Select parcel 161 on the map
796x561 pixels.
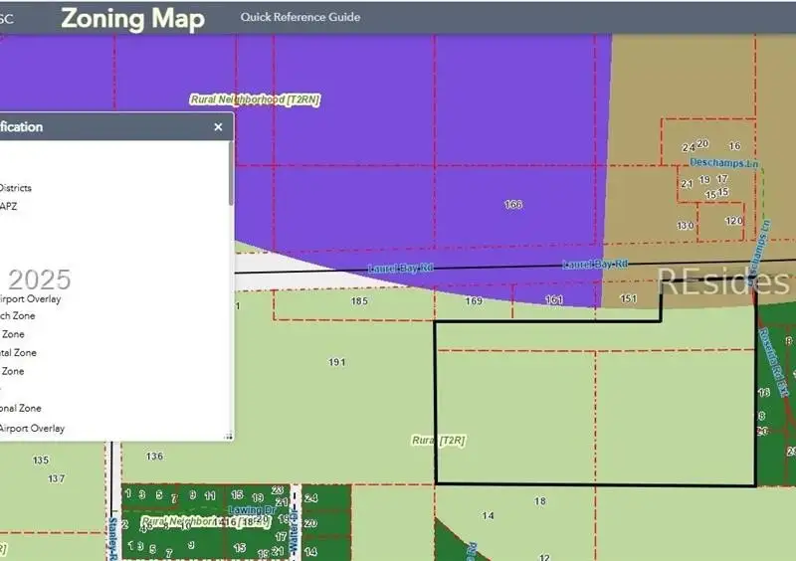554,299
